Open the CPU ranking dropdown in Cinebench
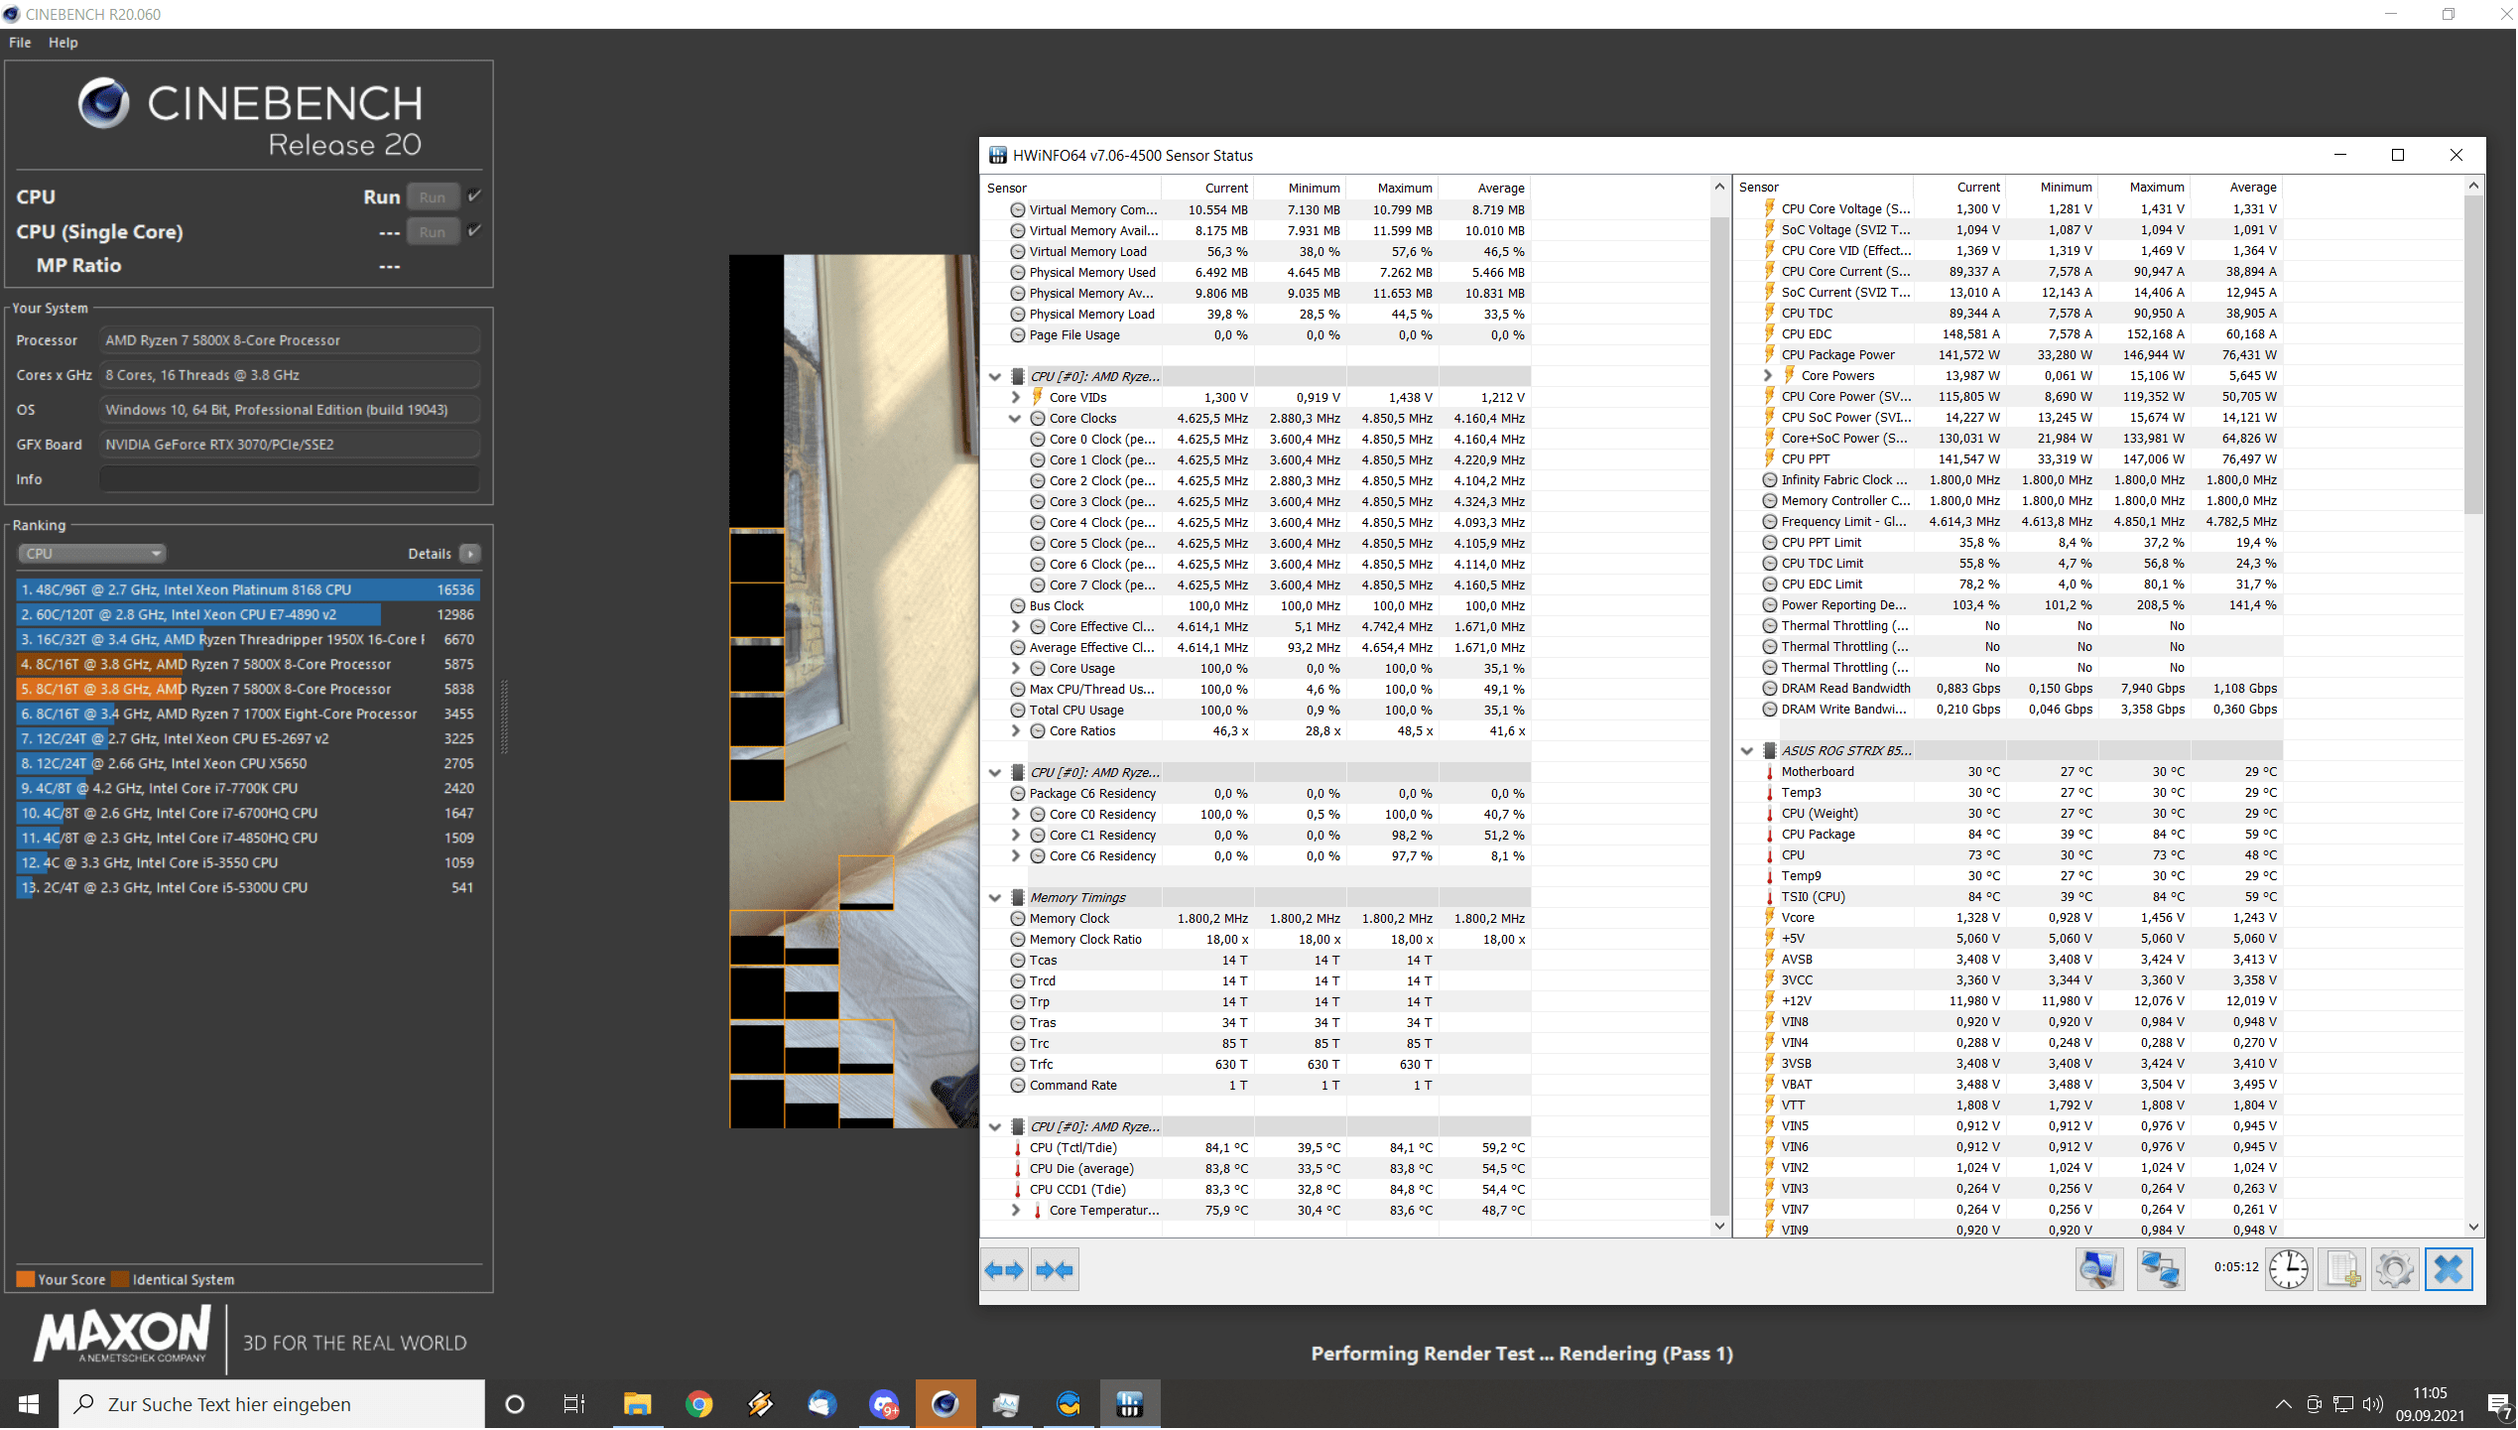 [91, 554]
